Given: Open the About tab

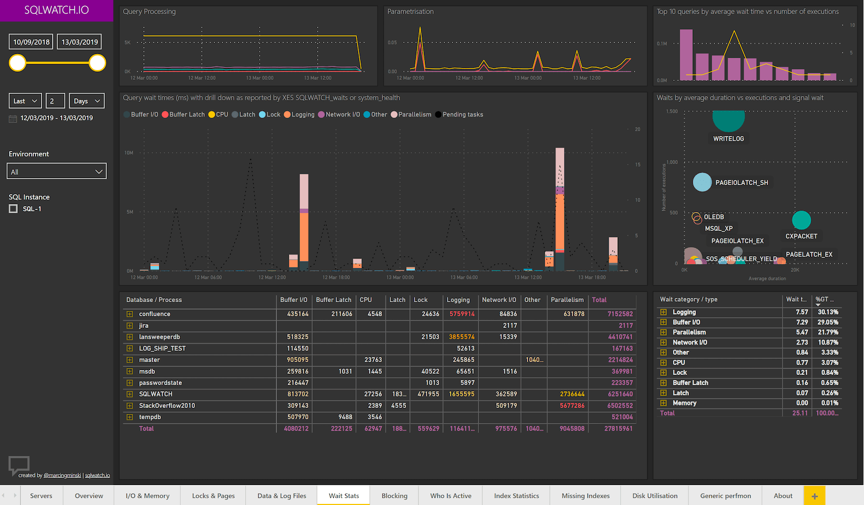Looking at the screenshot, I should coord(783,496).
